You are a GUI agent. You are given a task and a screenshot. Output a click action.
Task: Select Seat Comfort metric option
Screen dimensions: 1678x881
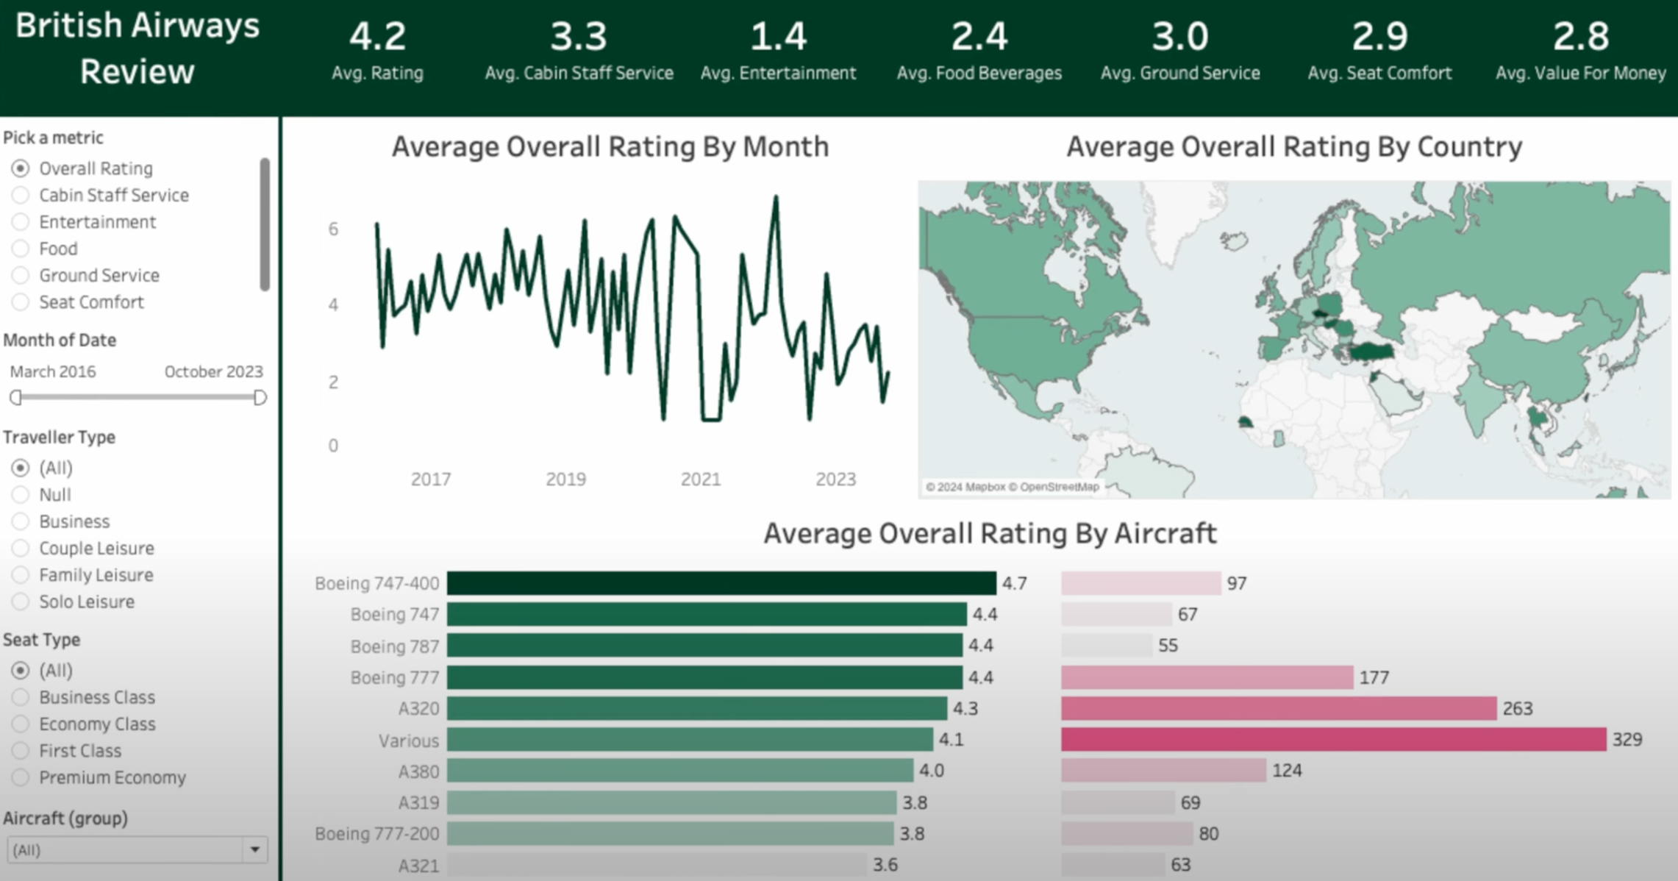[21, 302]
